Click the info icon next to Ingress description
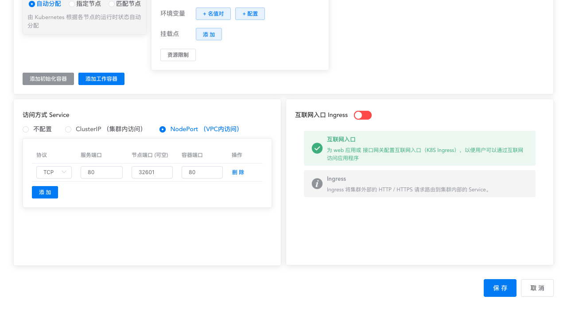Viewport: 567px width, 319px height. coord(317,183)
